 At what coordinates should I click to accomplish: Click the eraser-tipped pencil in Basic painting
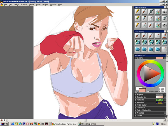137,18
